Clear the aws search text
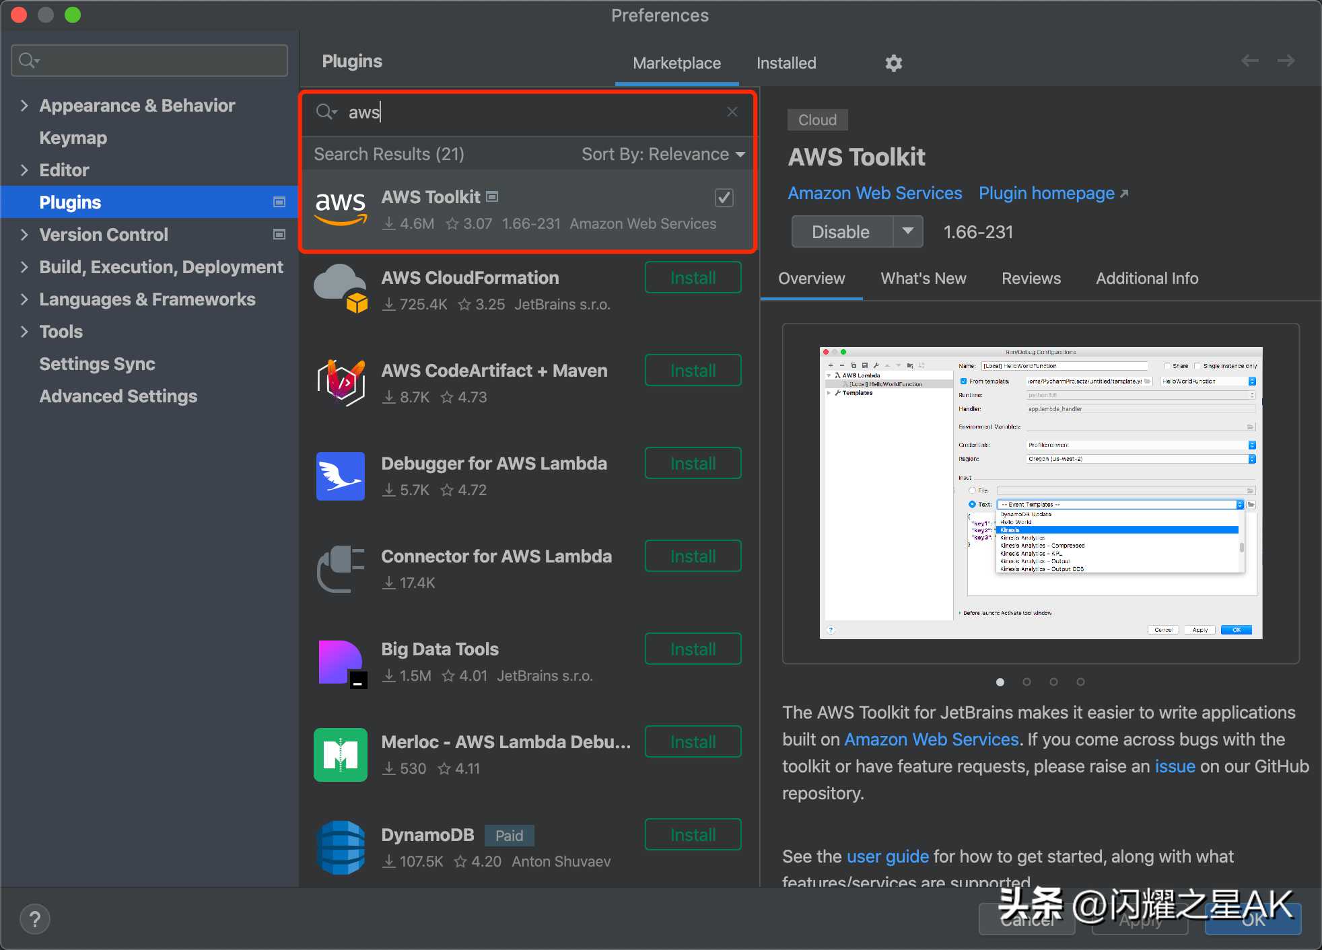This screenshot has width=1322, height=950. click(x=732, y=112)
